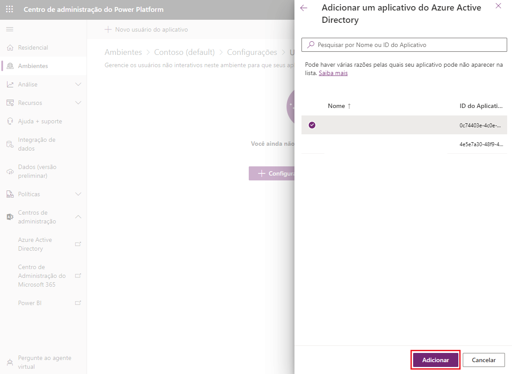Deselect the checked app row 0c74403e
The image size is (512, 374).
click(312, 125)
